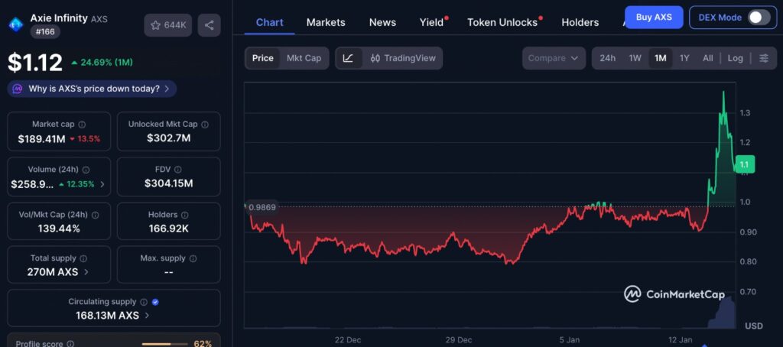The width and height of the screenshot is (783, 347).
Task: Click the 166.92K holders value
Action: [x=169, y=229]
